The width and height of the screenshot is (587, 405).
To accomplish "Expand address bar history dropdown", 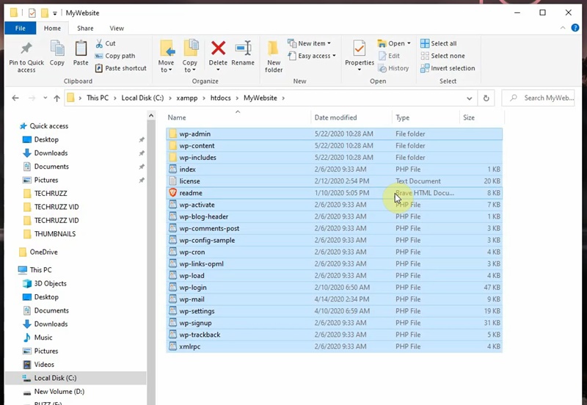I will click(469, 98).
